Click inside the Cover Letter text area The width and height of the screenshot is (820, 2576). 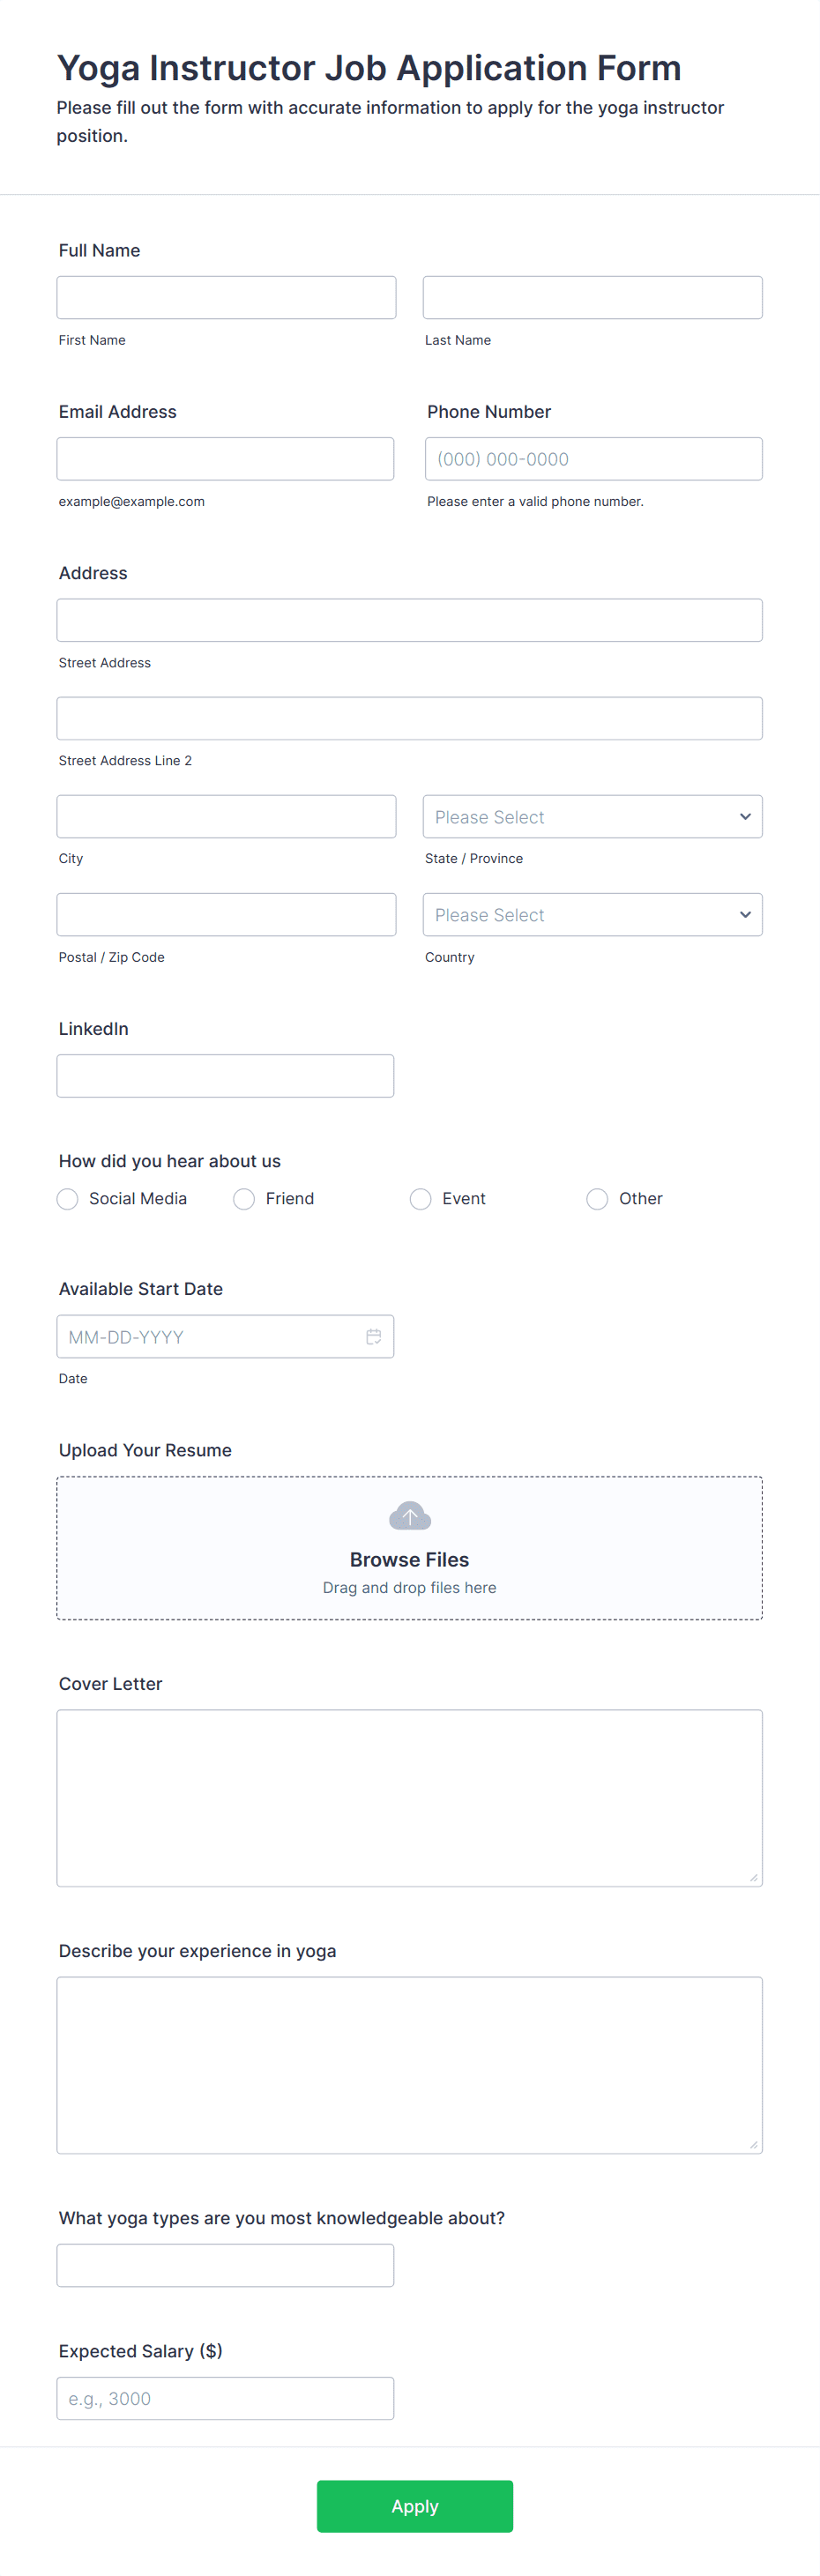409,1797
